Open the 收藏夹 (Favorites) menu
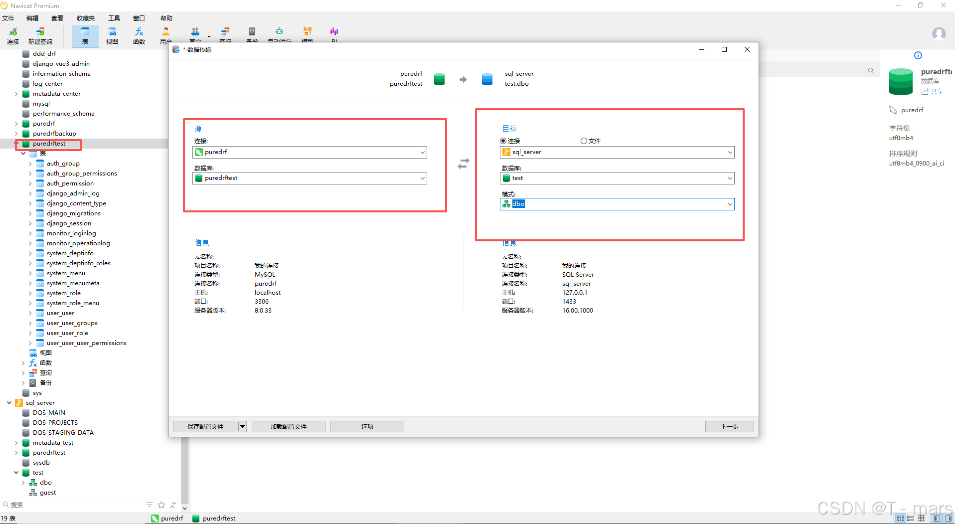955x524 pixels. (86, 18)
